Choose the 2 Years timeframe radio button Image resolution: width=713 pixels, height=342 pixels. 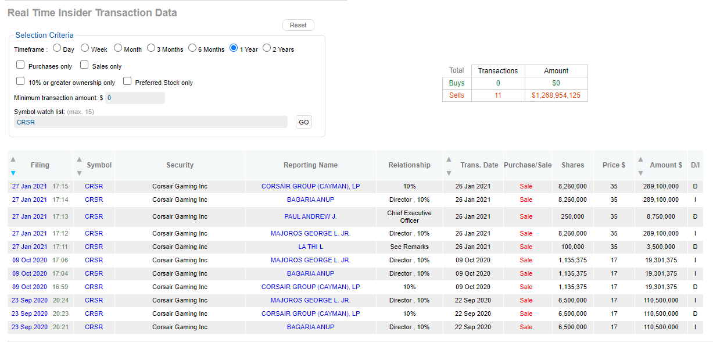click(x=267, y=48)
